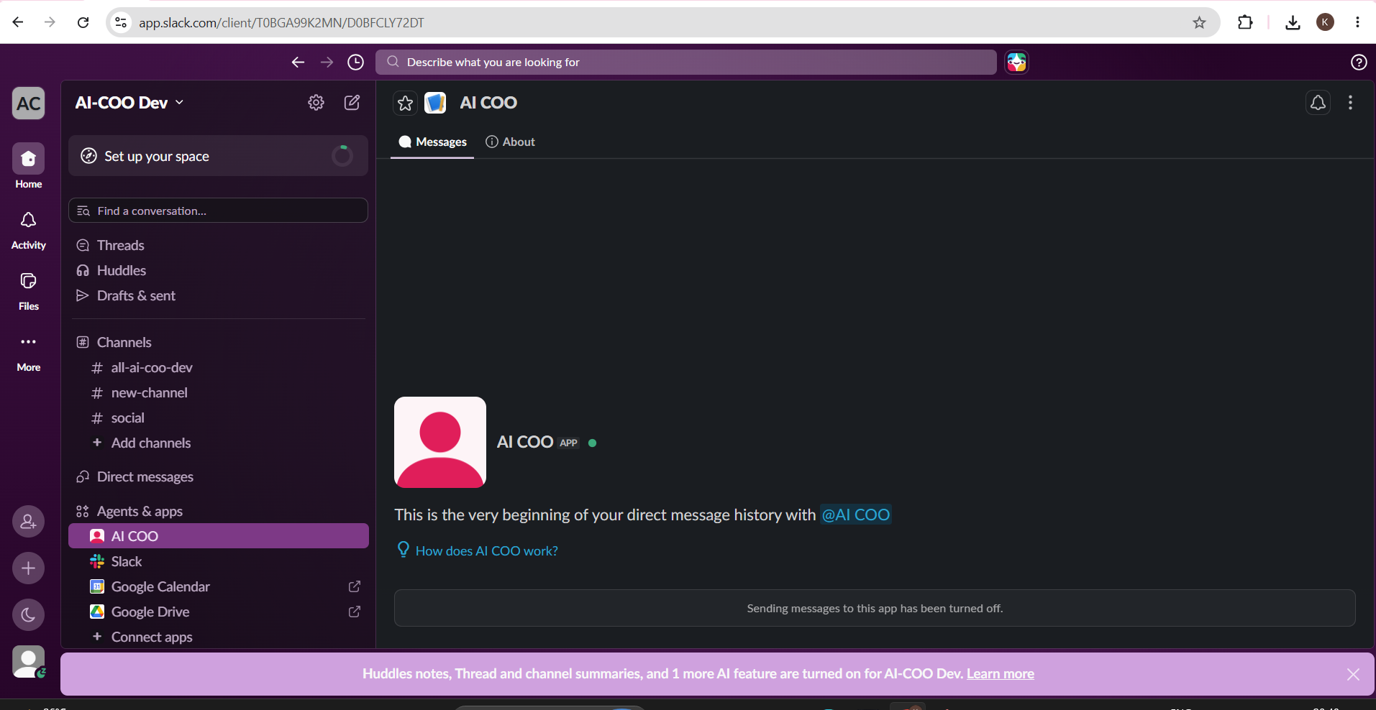Image resolution: width=1376 pixels, height=710 pixels.
Task: Click the Learn more link in banner
Action: pyautogui.click(x=1001, y=674)
